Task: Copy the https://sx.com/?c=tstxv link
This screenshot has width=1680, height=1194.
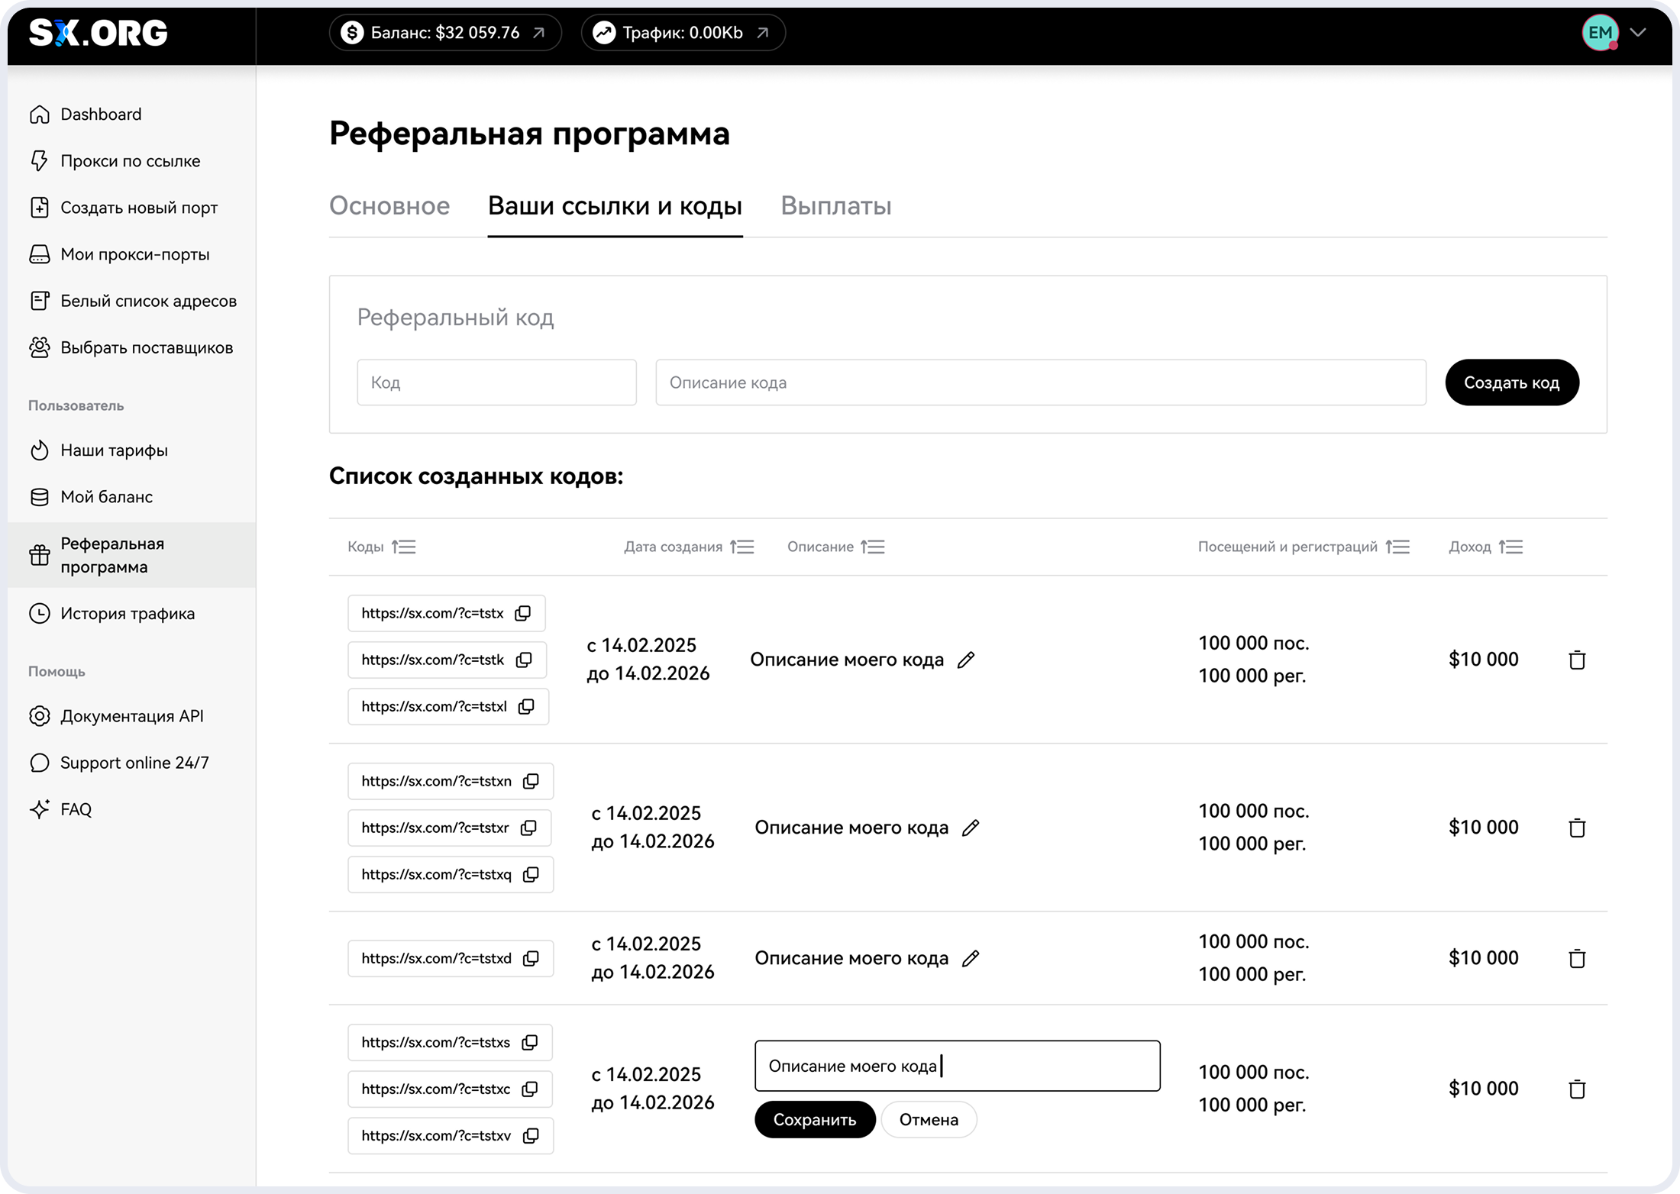Action: coord(531,1135)
